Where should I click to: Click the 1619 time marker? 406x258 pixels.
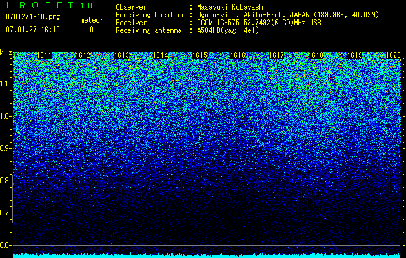pos(354,55)
